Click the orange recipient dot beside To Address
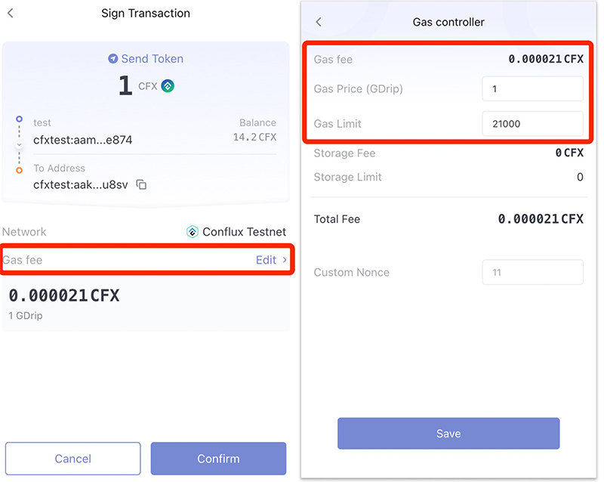Viewport: 604px width, 482px height. [19, 170]
